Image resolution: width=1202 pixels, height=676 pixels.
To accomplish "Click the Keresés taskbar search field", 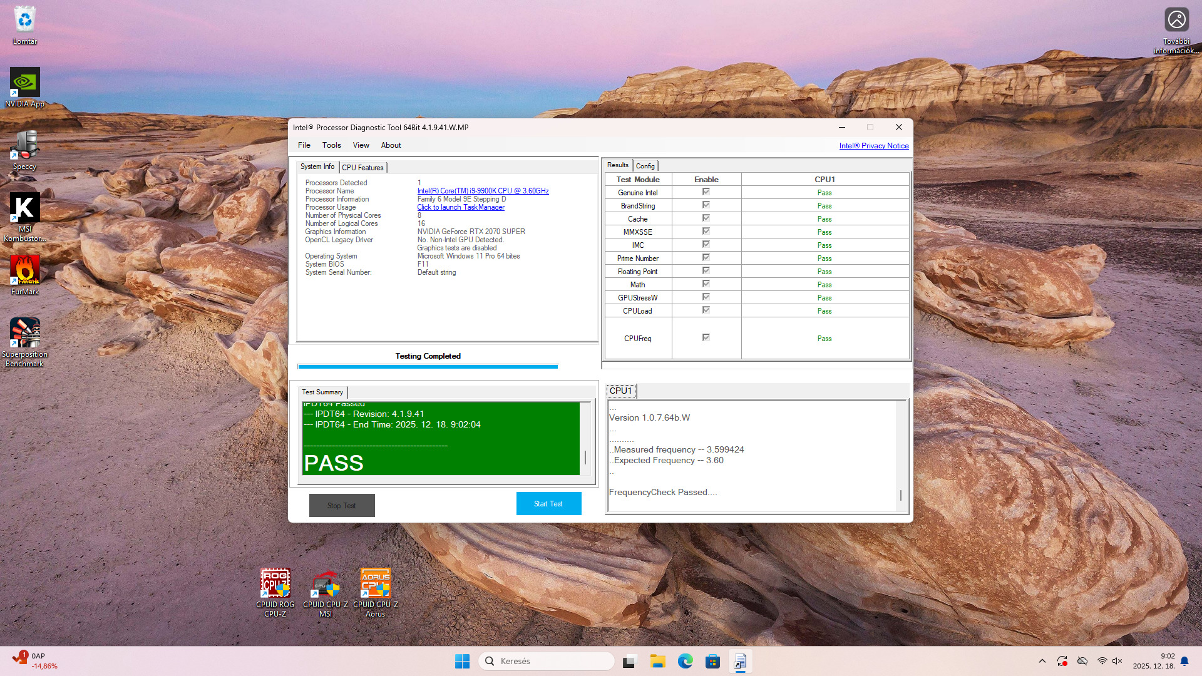I will 546,661.
